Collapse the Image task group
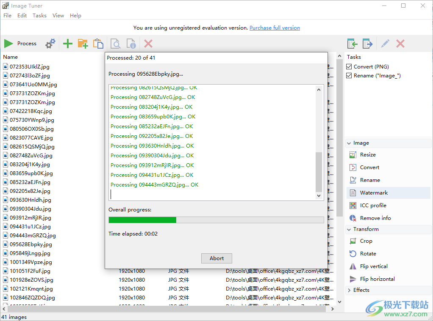This screenshot has width=433, height=321. click(349, 143)
